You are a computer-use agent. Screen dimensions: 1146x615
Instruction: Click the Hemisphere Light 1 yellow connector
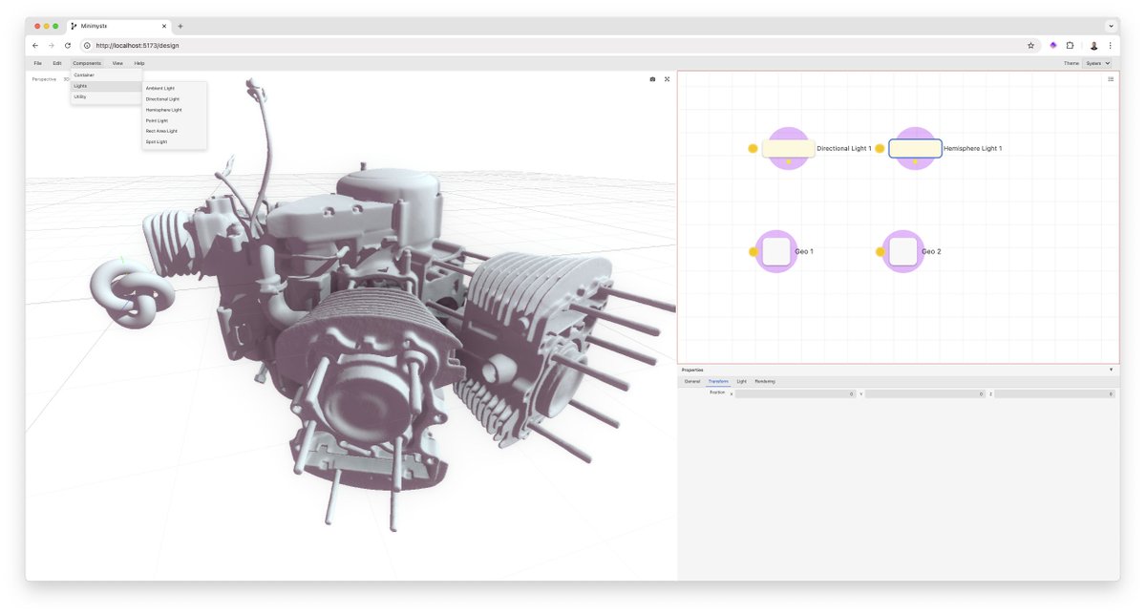click(880, 148)
